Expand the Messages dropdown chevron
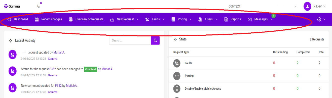The image size is (332, 98). point(271,19)
